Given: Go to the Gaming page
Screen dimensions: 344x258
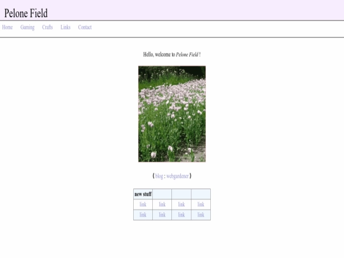Looking at the screenshot, I should [27, 27].
